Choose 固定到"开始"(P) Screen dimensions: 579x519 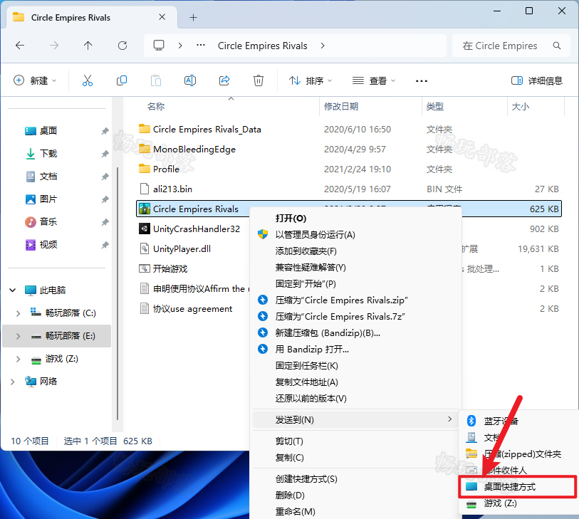point(357,283)
